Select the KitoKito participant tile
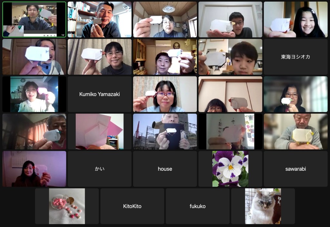 [132, 206]
